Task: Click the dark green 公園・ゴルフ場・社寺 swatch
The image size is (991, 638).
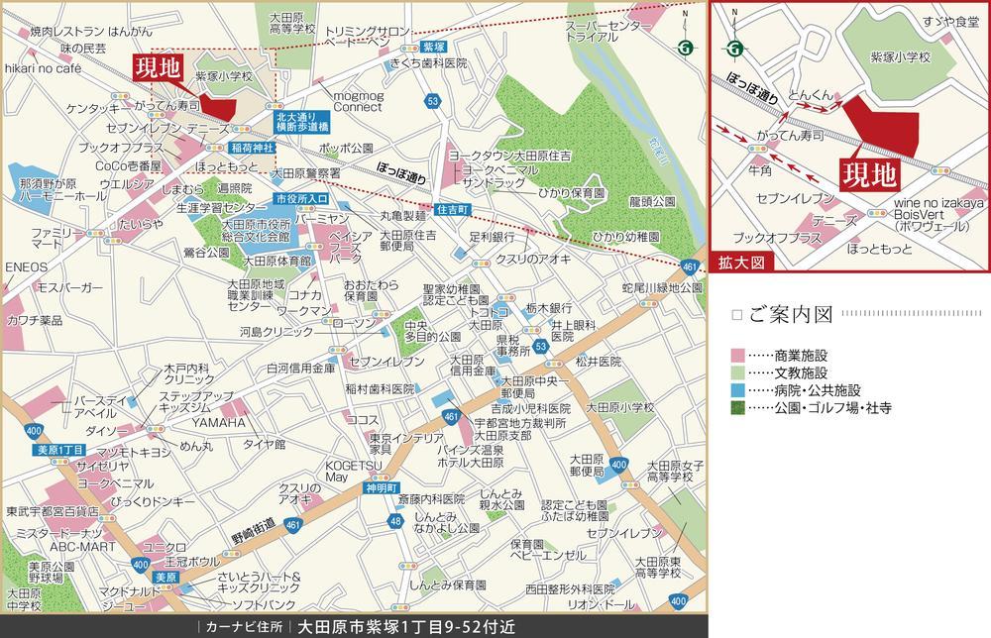Action: click(736, 407)
